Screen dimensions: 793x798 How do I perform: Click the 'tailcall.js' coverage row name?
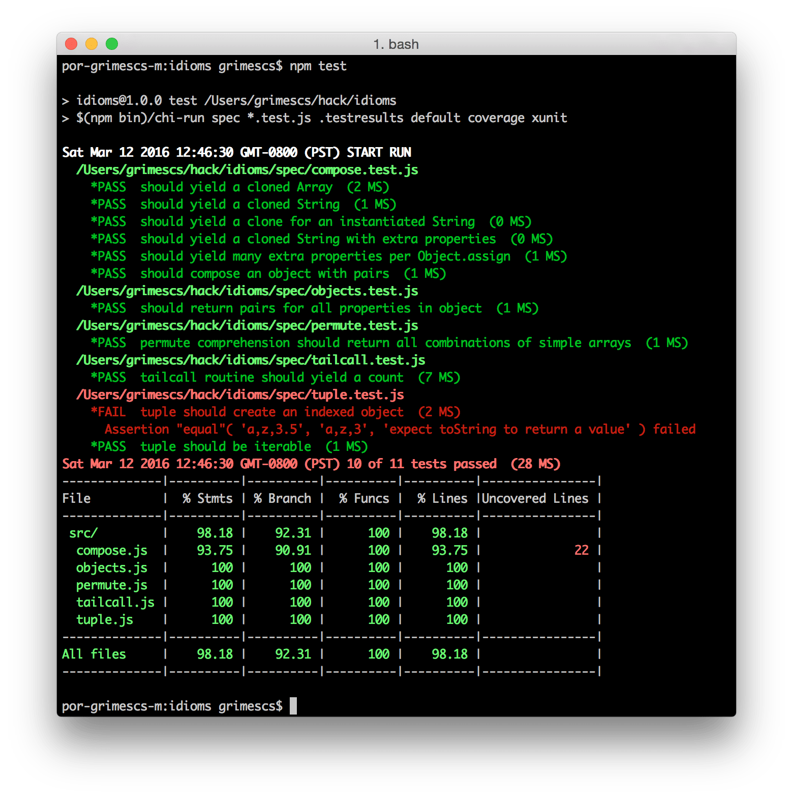tap(115, 603)
